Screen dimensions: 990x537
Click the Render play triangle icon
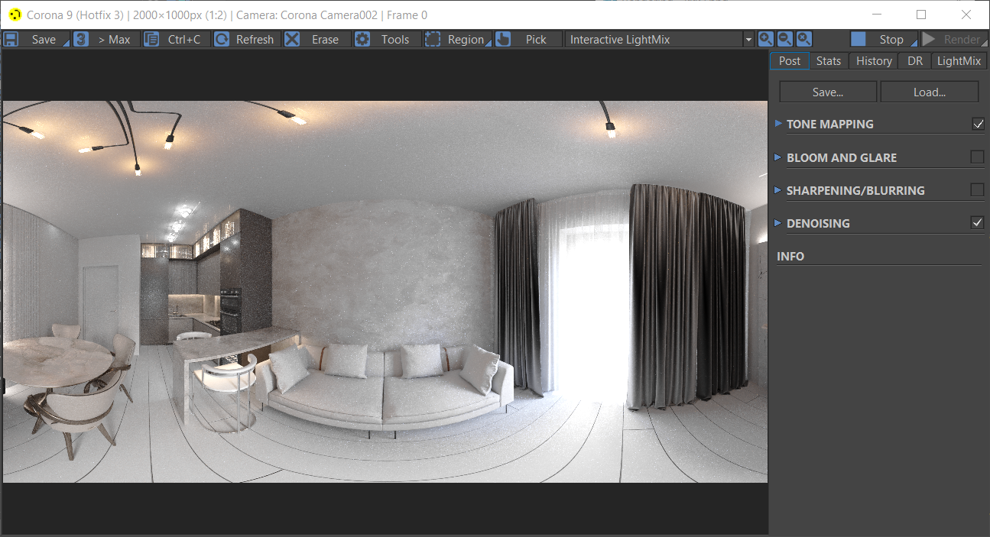(929, 40)
